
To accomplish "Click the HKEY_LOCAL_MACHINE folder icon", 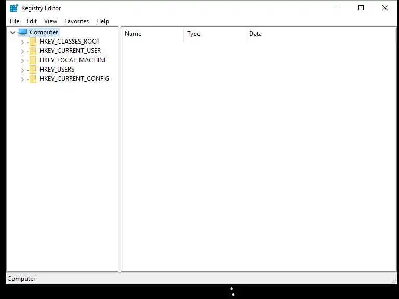I will tap(33, 60).
